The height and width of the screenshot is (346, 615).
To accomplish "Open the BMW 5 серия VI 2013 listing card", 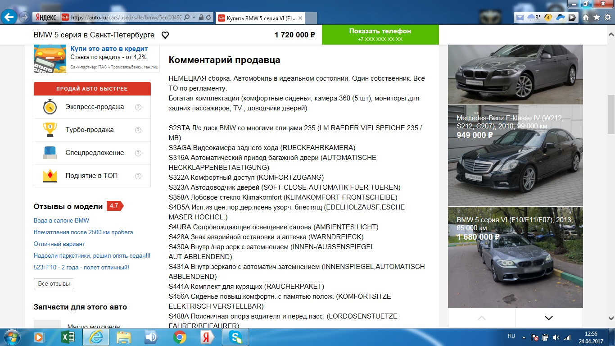I will point(516,258).
